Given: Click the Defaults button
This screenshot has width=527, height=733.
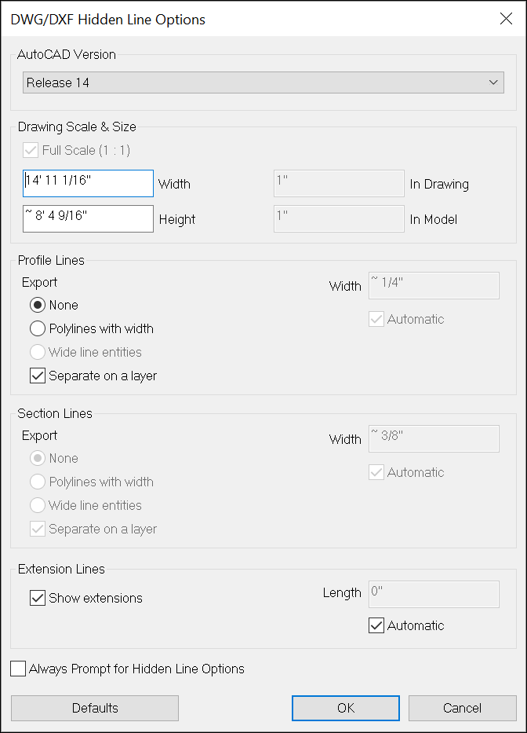Looking at the screenshot, I should click(95, 708).
